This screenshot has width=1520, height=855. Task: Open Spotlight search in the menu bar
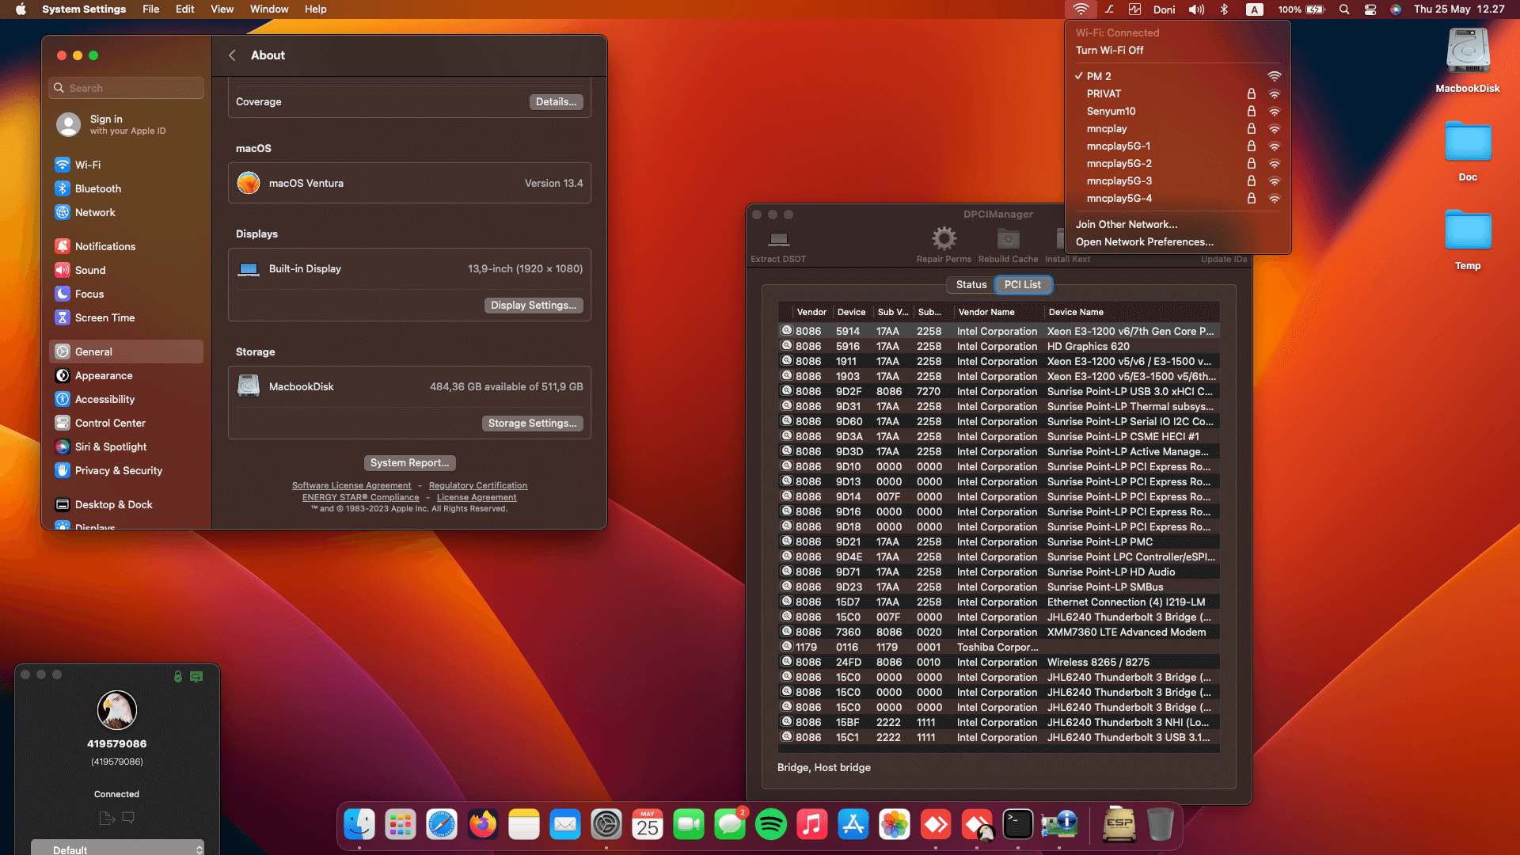click(x=1343, y=9)
